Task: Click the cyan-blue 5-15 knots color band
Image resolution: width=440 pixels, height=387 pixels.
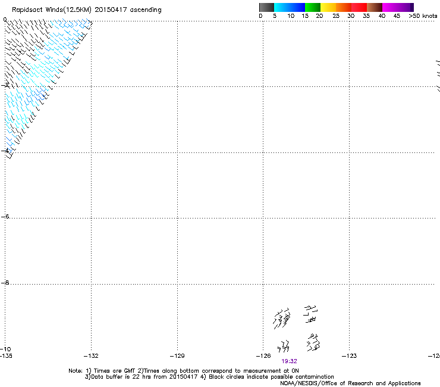Action: 290,7
